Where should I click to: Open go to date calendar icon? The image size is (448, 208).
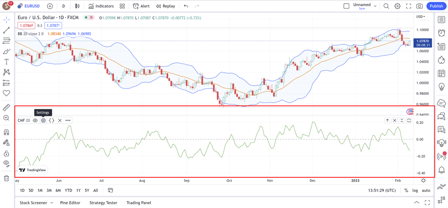coord(111,190)
